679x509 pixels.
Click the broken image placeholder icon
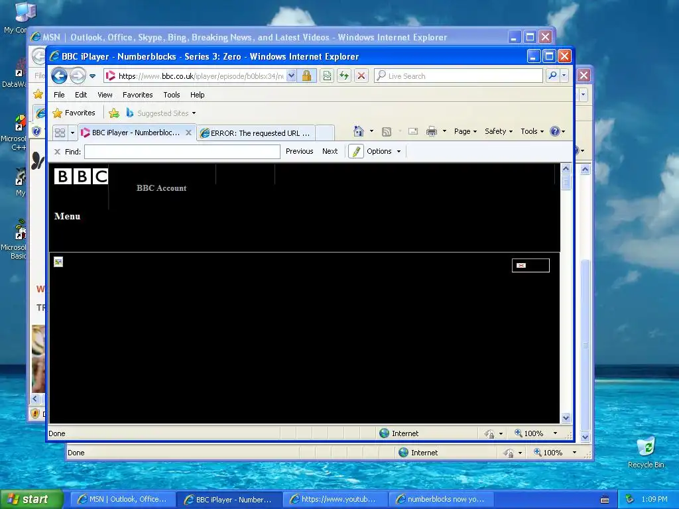coord(58,262)
